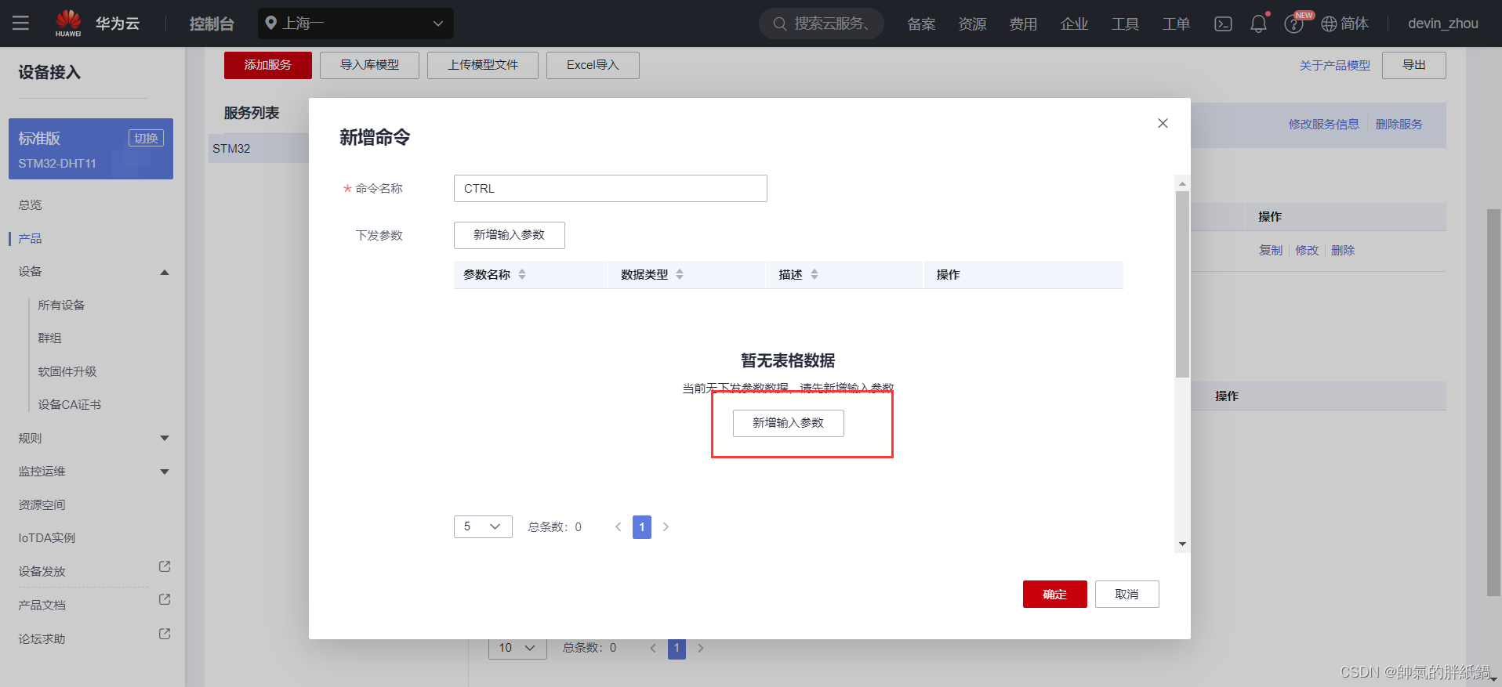Open 产品 in sidebar
Viewport: 1502px width, 687px height.
pos(31,238)
